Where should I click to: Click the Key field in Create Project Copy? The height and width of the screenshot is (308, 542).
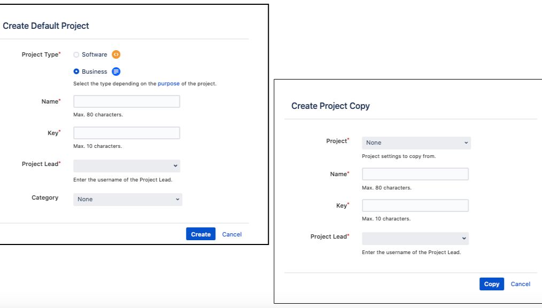coord(415,206)
